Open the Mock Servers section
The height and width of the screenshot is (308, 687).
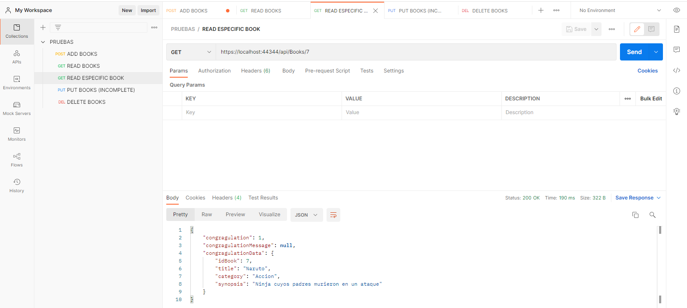point(17,109)
